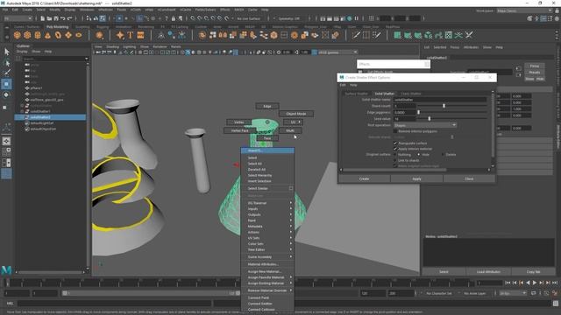Image resolution: width=561 pixels, height=315 pixels.
Task: Click the Object Mode marking menu button
Action: click(x=296, y=114)
